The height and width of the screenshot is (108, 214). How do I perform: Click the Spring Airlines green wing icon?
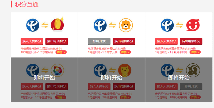click(x=193, y=70)
